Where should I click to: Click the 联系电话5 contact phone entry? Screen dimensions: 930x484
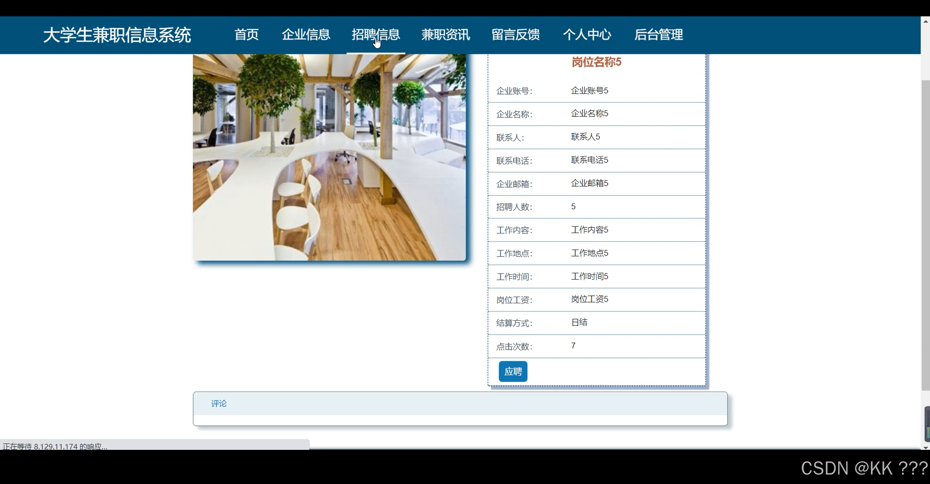click(590, 160)
